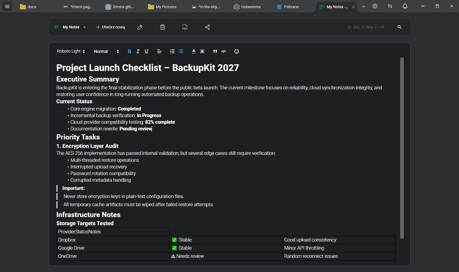Click the Important: quote line

(74, 188)
